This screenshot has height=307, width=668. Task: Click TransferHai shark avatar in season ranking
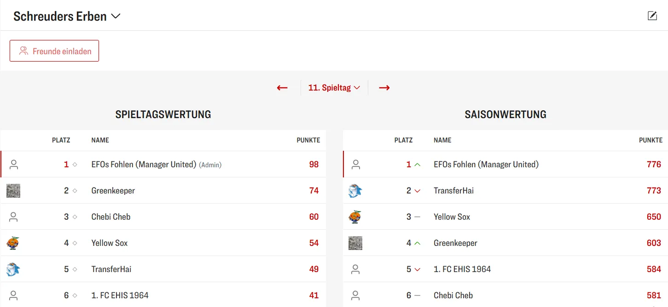click(355, 191)
